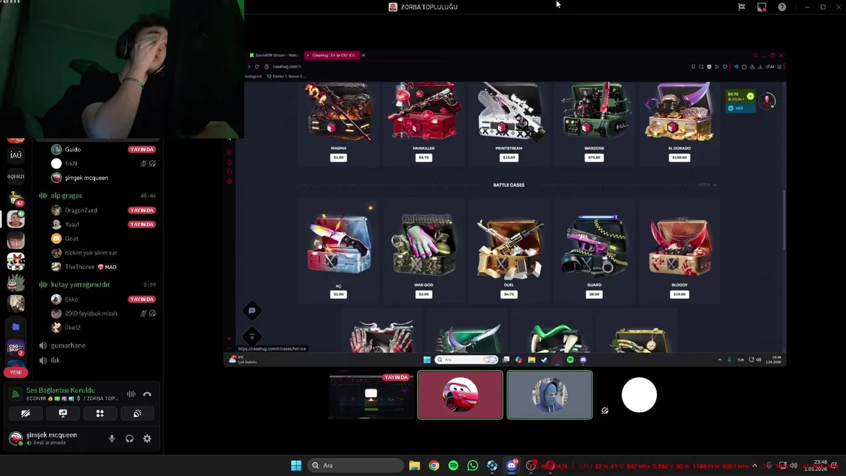The height and width of the screenshot is (476, 846).
Task: Select the Lightning McQueen participant tile
Action: coord(460,395)
